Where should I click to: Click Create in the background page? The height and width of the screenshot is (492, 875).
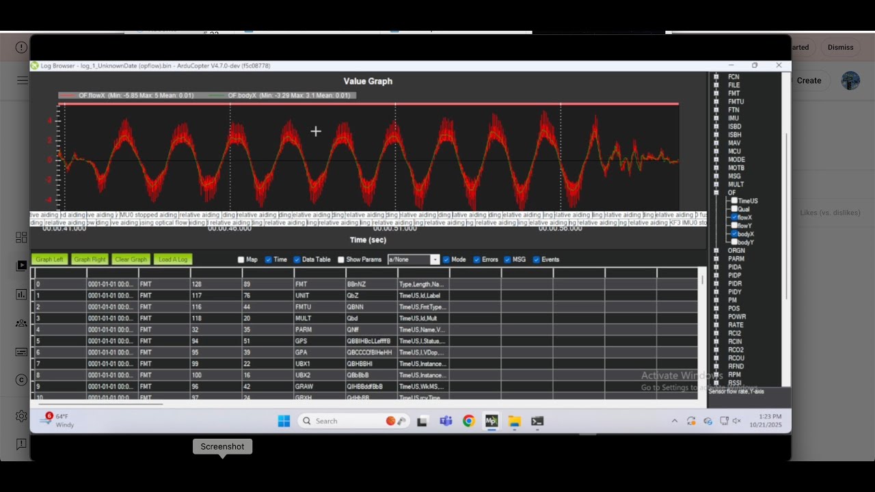(809, 81)
